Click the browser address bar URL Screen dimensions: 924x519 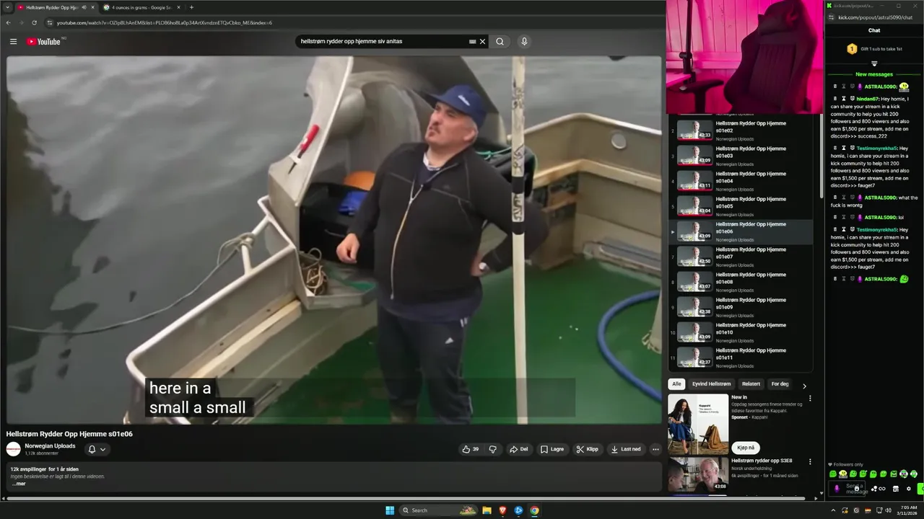(165, 22)
